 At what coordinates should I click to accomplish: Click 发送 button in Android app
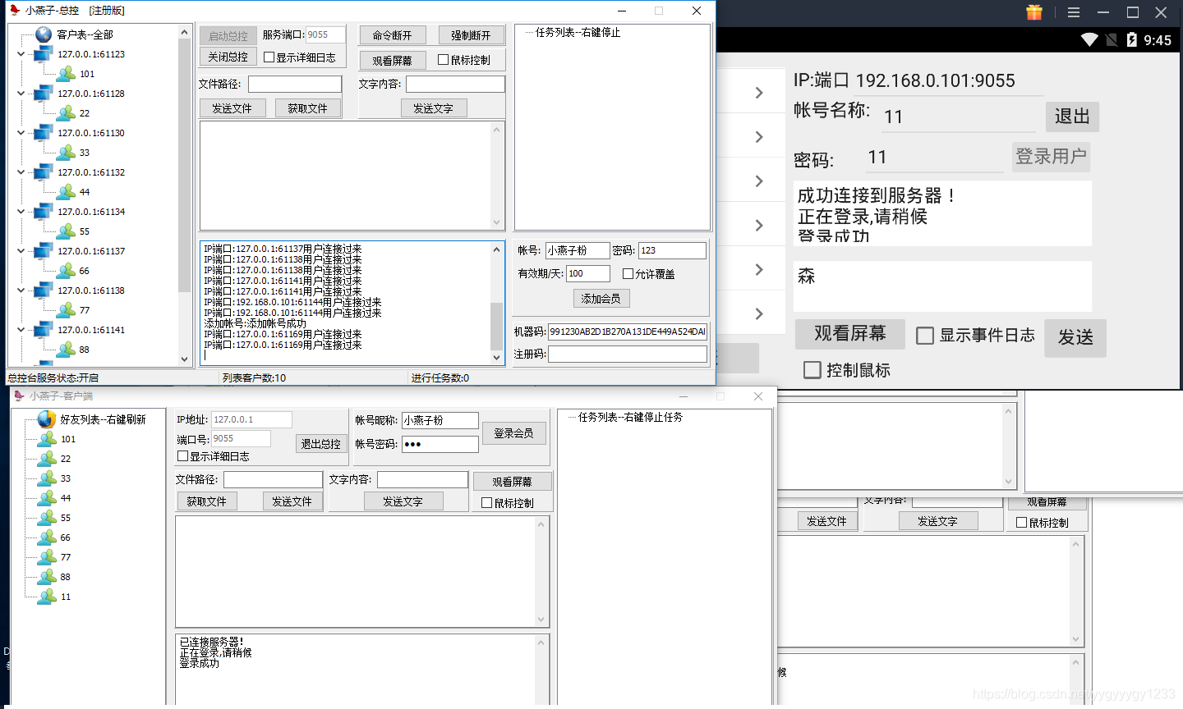[x=1075, y=338]
